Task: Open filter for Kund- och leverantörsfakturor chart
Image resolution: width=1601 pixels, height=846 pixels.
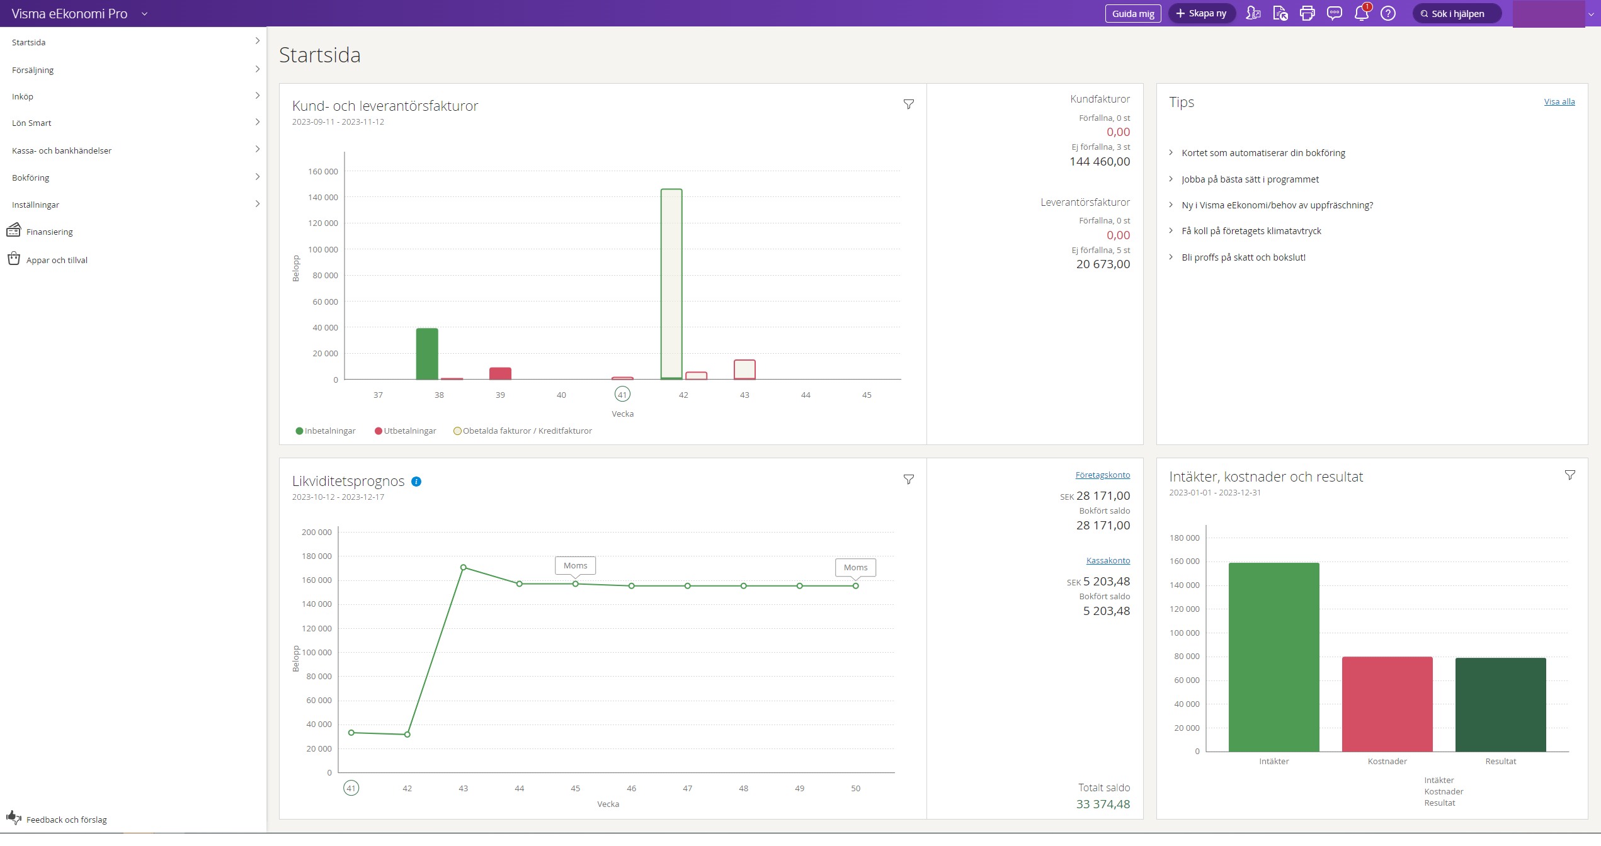Action: coord(908,104)
